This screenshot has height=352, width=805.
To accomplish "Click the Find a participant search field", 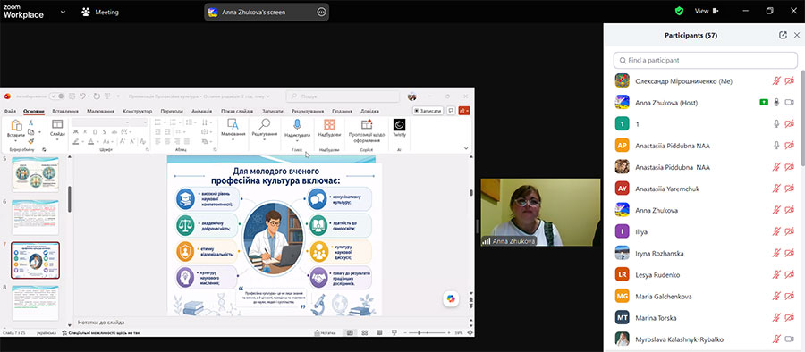I will 706,60.
